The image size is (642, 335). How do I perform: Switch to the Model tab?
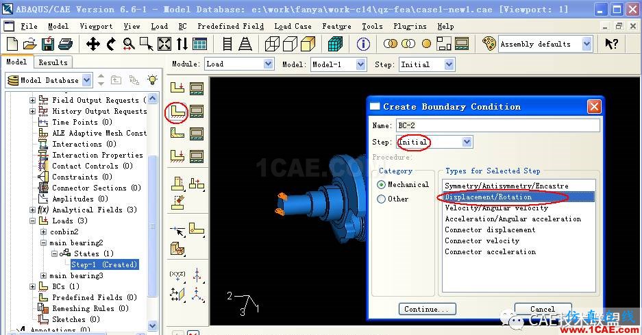(x=16, y=62)
